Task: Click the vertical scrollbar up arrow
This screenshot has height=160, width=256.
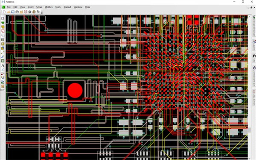Action: click(x=249, y=17)
